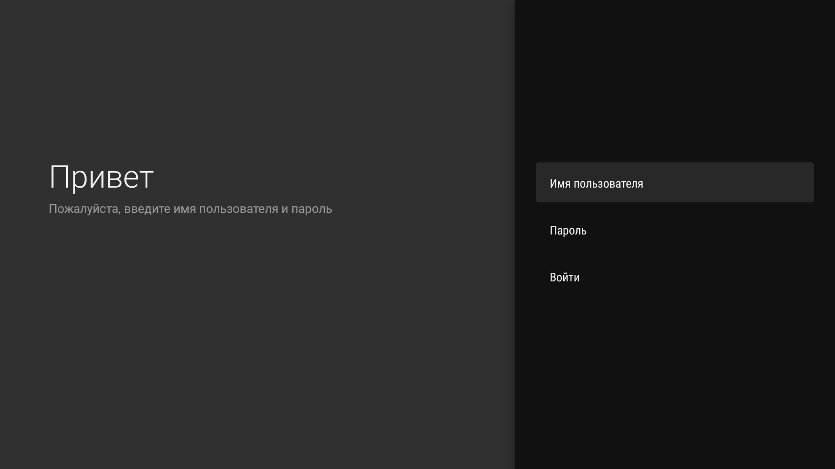Screen dimensions: 835x469
Task: Click the Войти label text
Action: tap(564, 277)
